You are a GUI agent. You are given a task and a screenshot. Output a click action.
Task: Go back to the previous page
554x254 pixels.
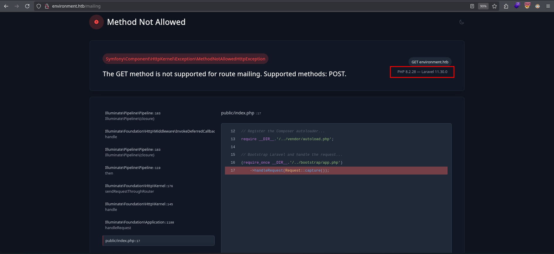click(x=6, y=6)
